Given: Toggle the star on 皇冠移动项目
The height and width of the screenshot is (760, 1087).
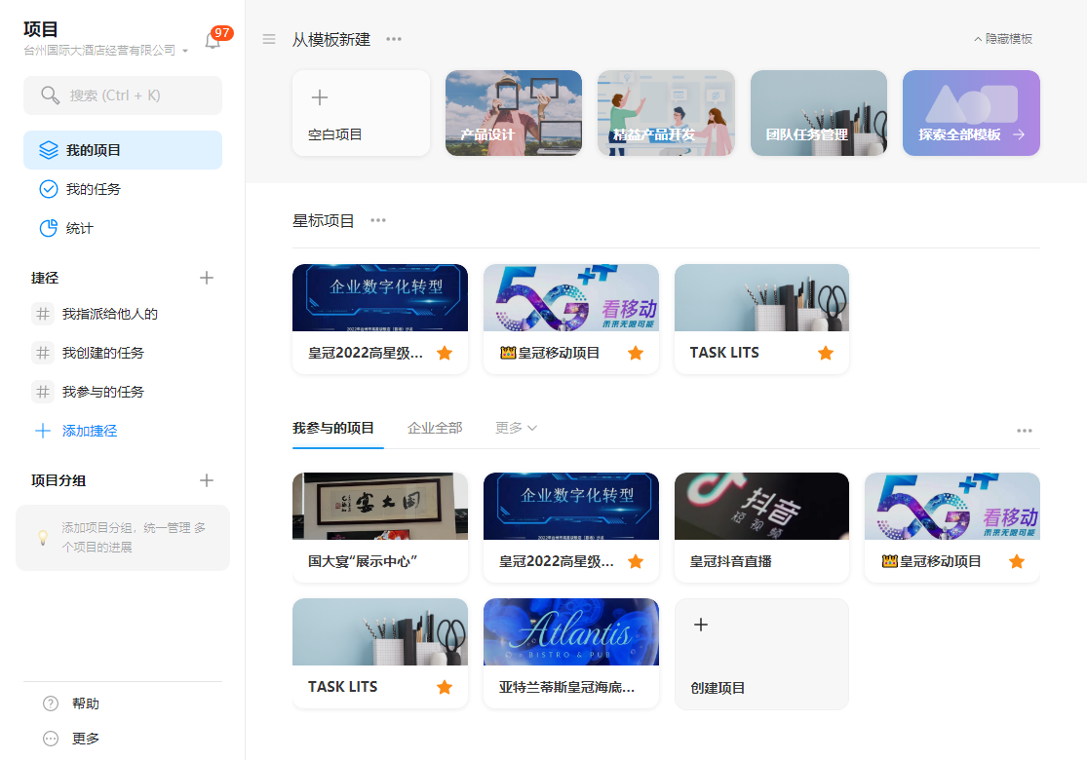Looking at the screenshot, I should point(636,353).
